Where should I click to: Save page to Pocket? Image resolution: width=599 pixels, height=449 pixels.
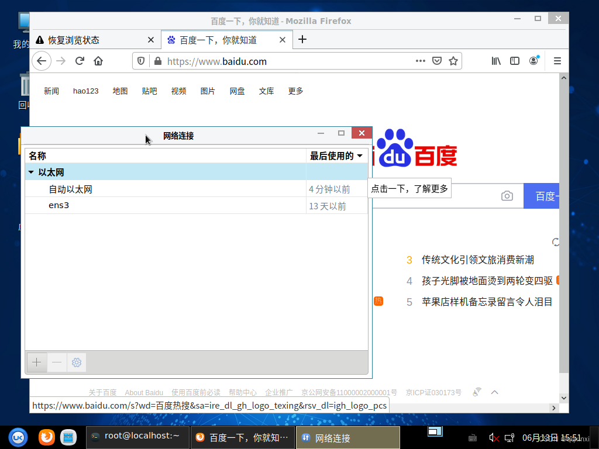436,61
